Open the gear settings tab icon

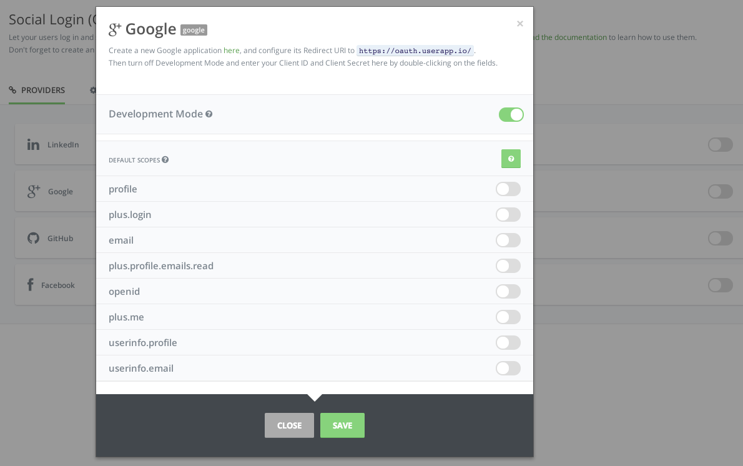click(93, 90)
